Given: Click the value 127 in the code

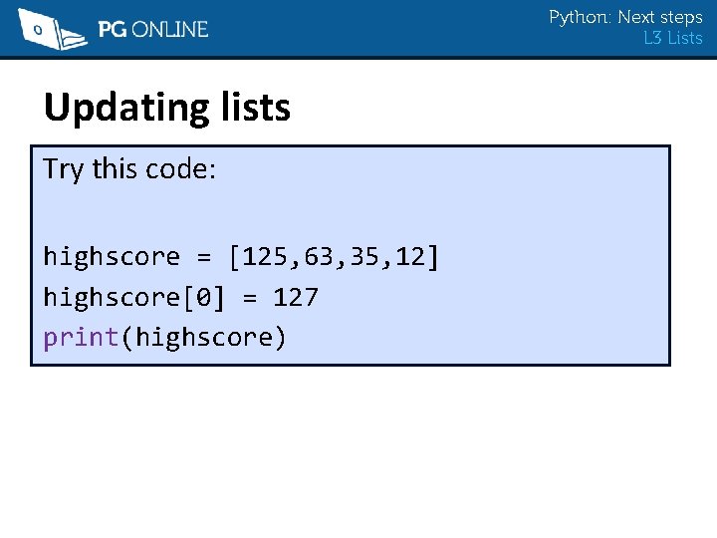Looking at the screenshot, I should [295, 297].
